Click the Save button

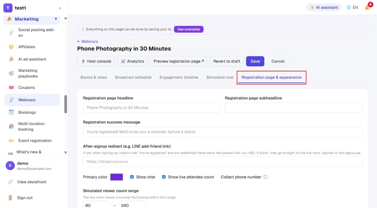tap(255, 61)
